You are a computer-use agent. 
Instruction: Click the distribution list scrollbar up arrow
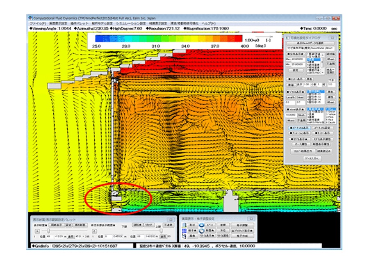pos(323,55)
